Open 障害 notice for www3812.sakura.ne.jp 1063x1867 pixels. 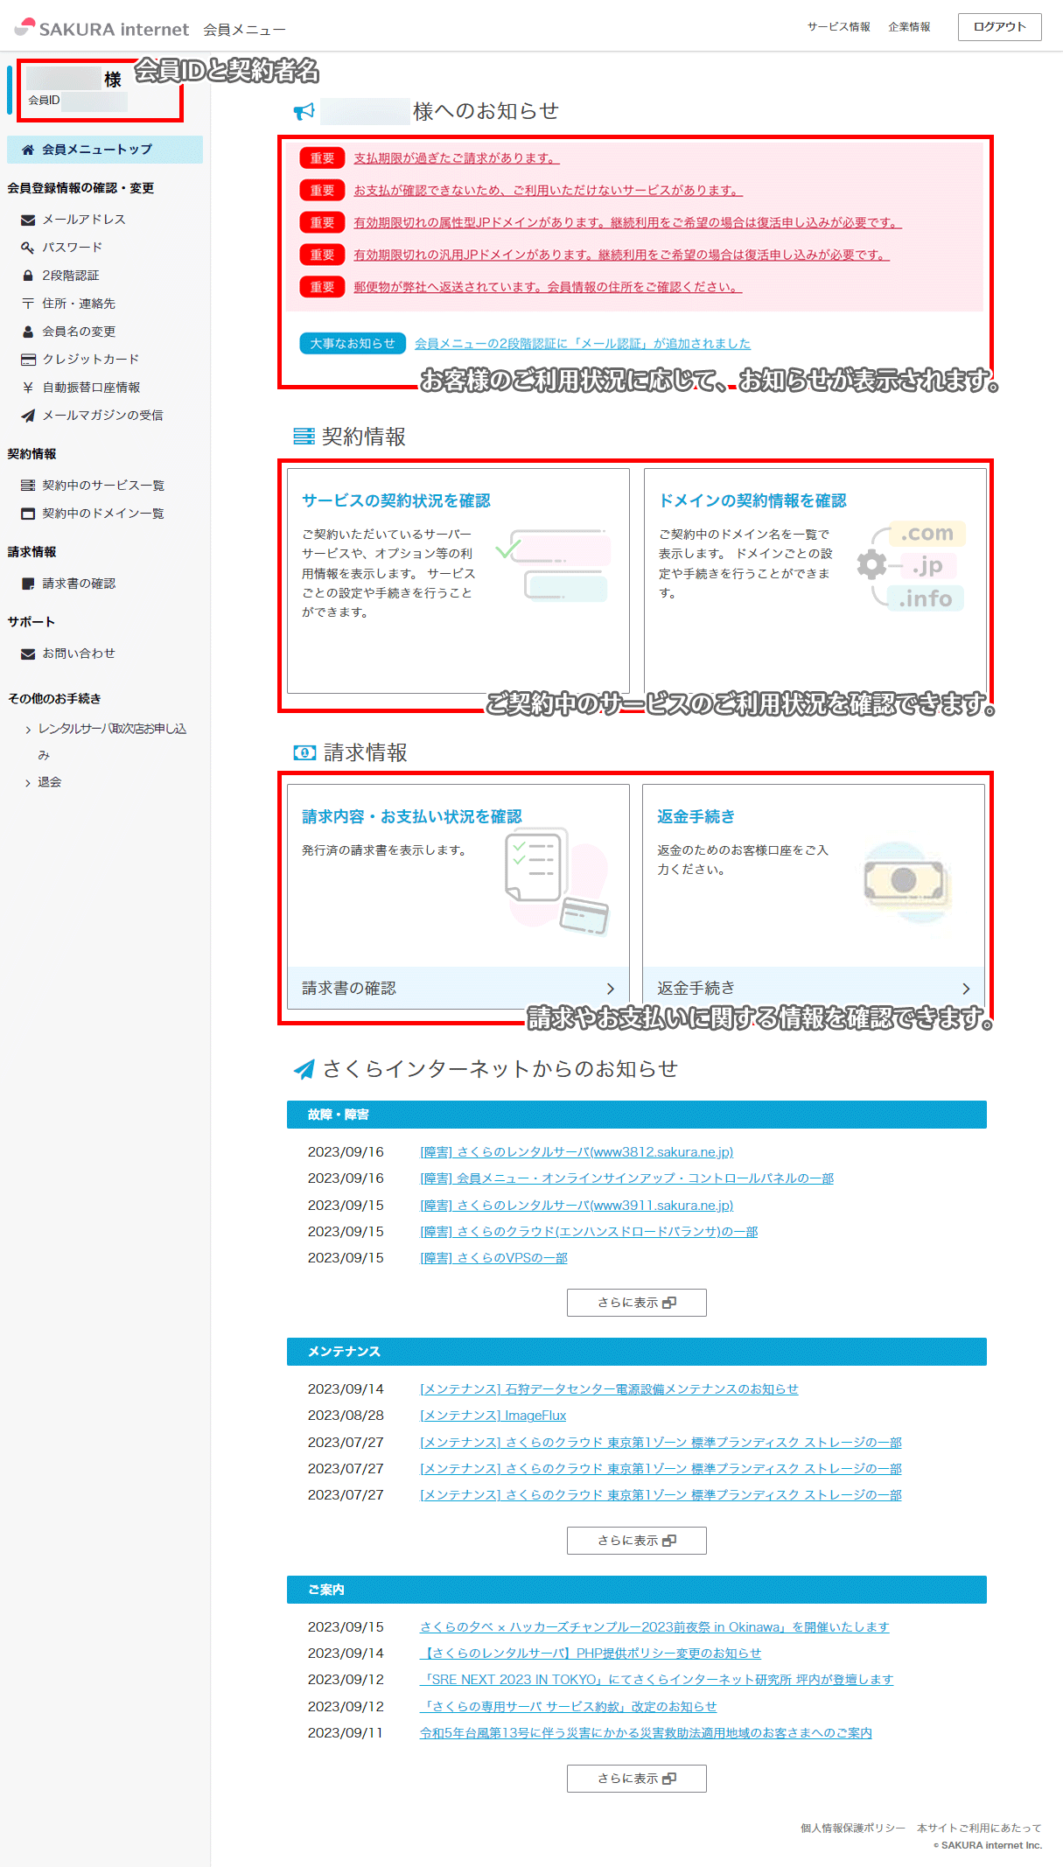[x=577, y=1152]
